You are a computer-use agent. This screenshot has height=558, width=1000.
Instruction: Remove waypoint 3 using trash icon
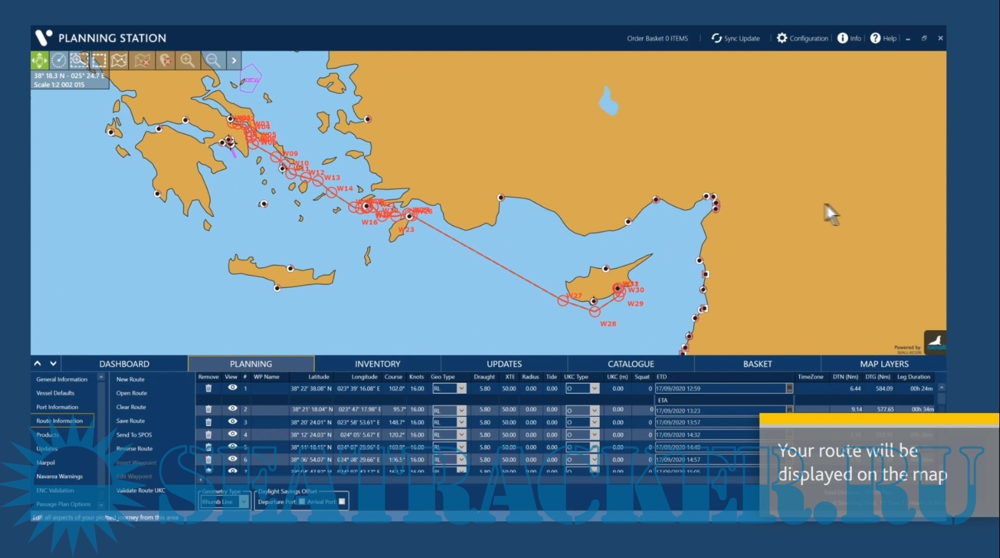point(208,422)
